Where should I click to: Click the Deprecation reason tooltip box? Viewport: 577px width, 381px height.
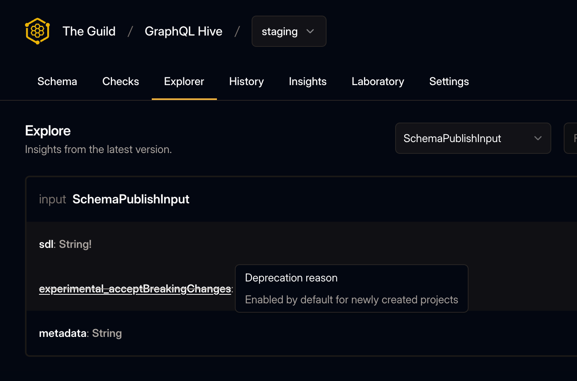(x=351, y=288)
